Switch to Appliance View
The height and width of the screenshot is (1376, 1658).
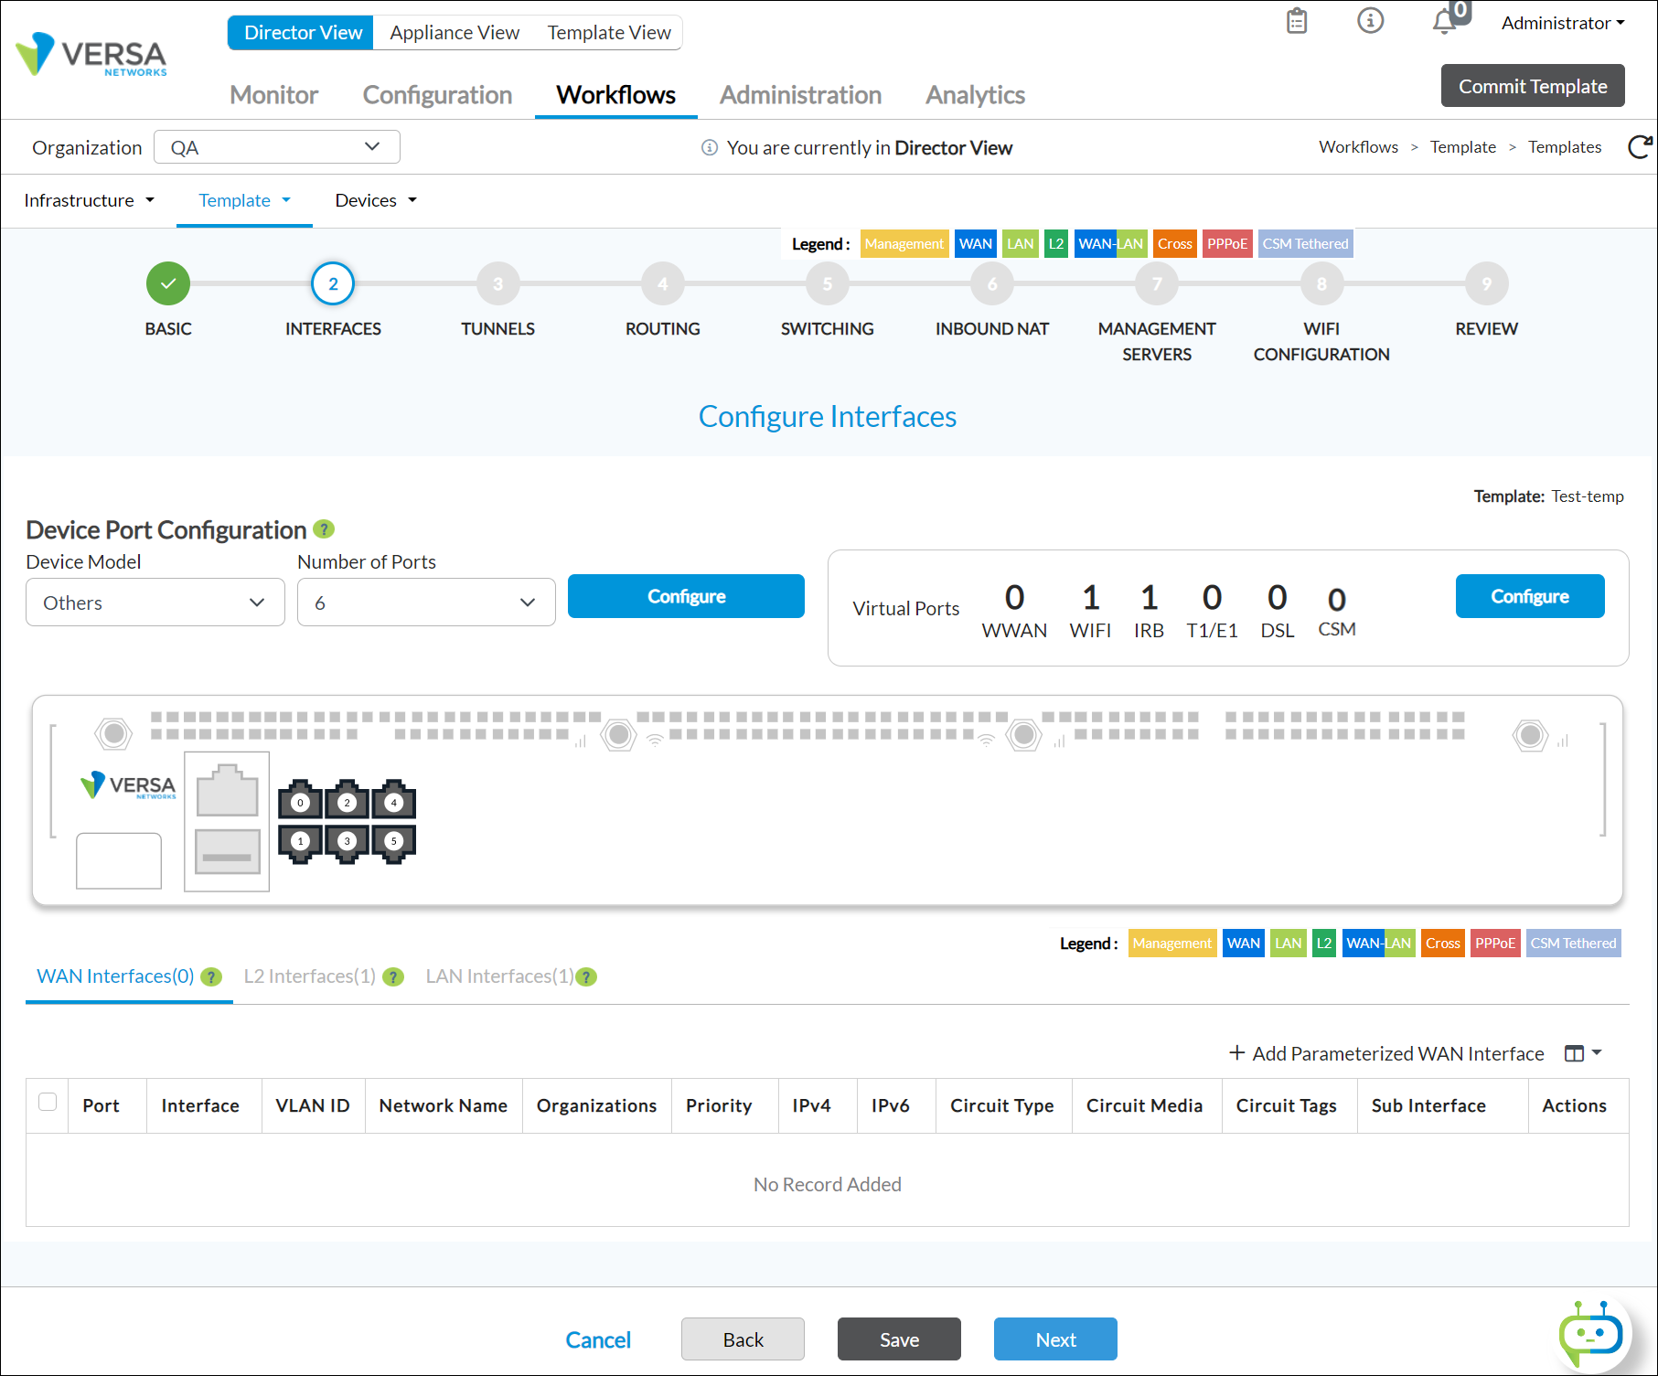point(454,32)
